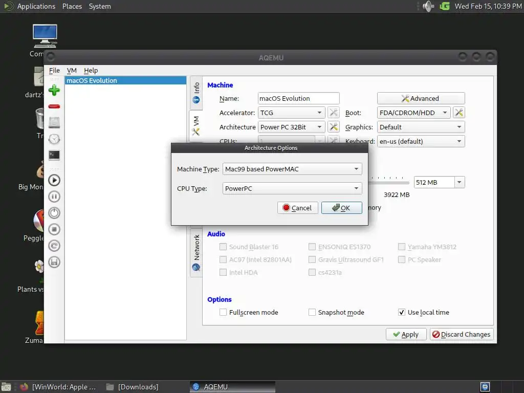Viewport: 524px width, 393px height.
Task: Toggle PC Speaker checkbox
Action: pyautogui.click(x=402, y=259)
